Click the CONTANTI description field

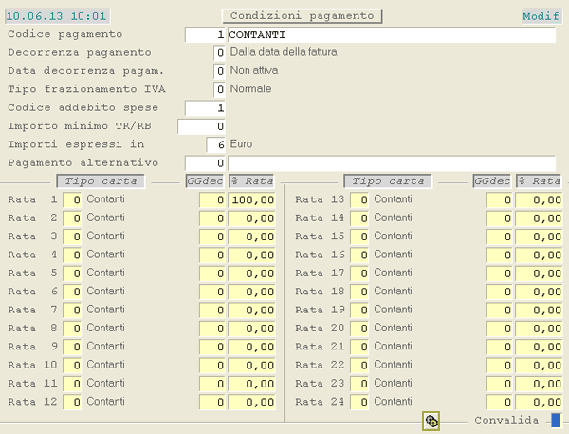(391, 34)
